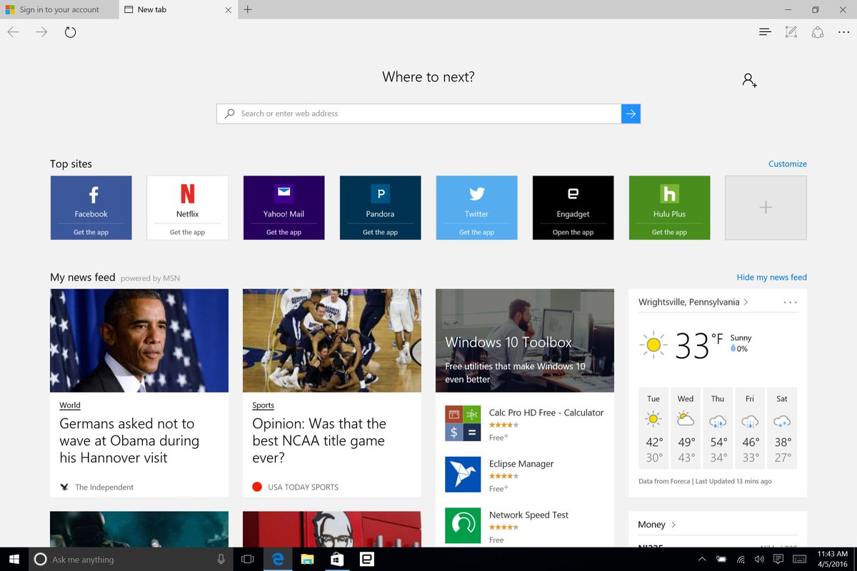Click Hide my news feed
The height and width of the screenshot is (571, 857).
pyautogui.click(x=771, y=278)
